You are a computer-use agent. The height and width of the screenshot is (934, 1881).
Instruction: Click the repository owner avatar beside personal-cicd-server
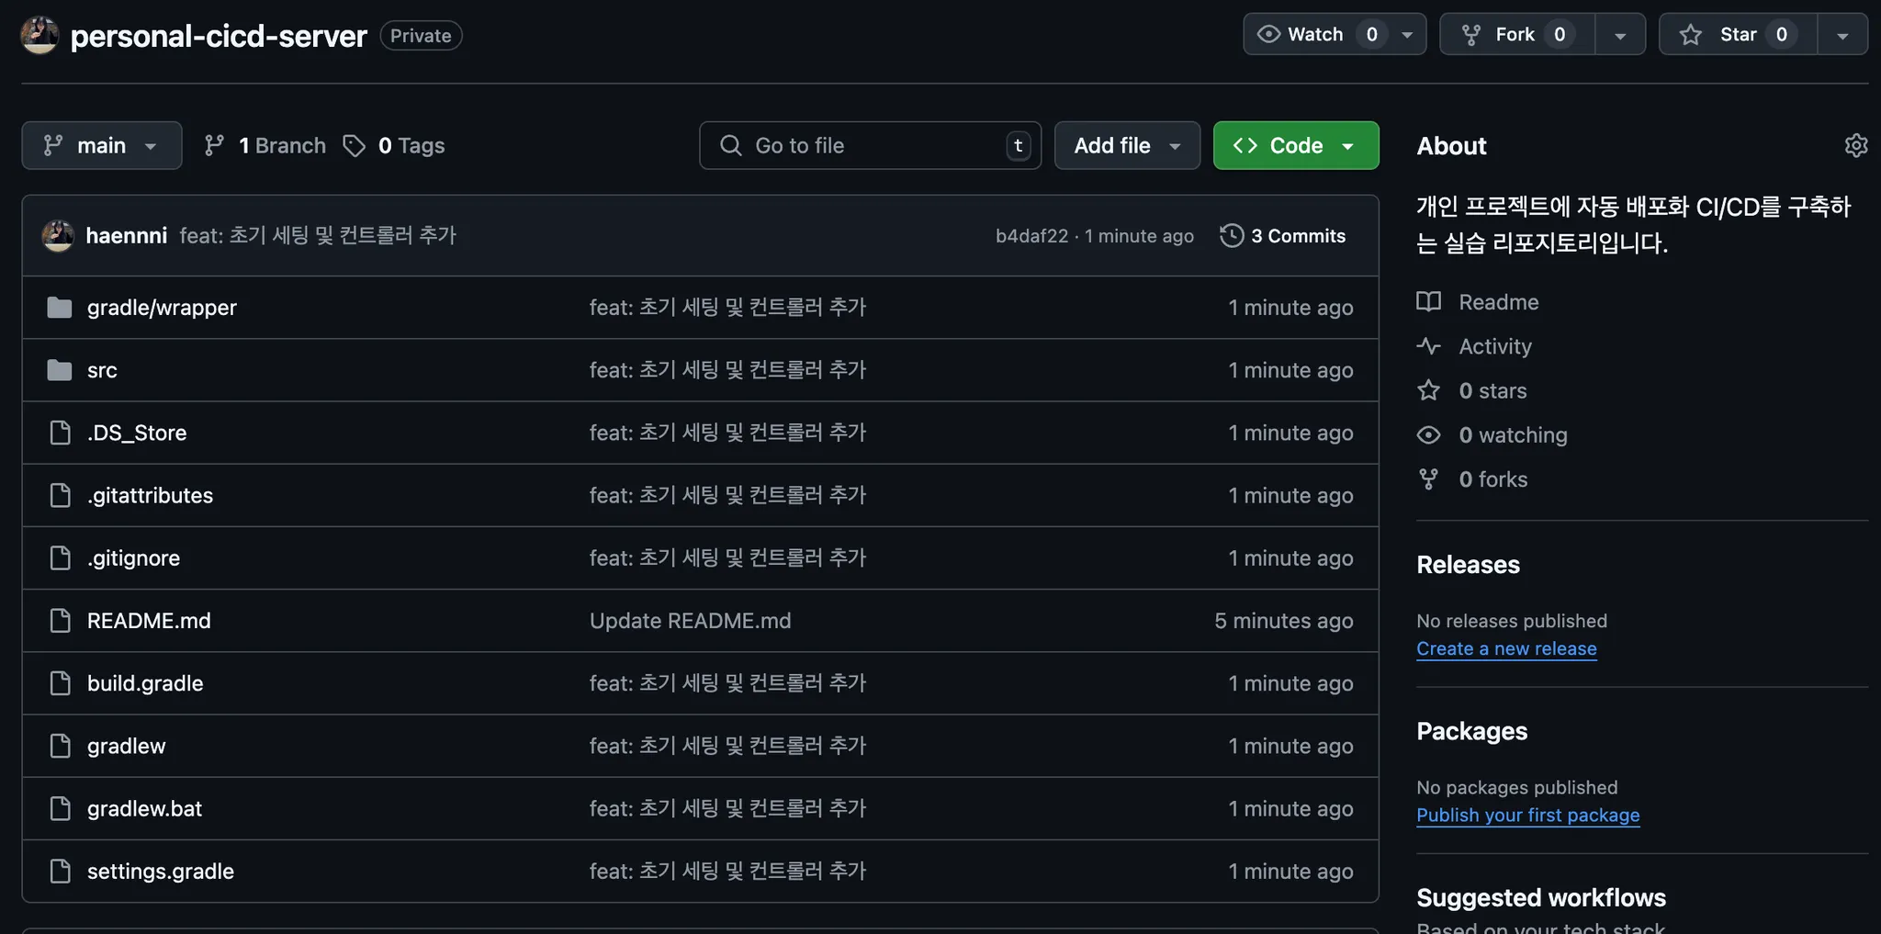pos(39,35)
